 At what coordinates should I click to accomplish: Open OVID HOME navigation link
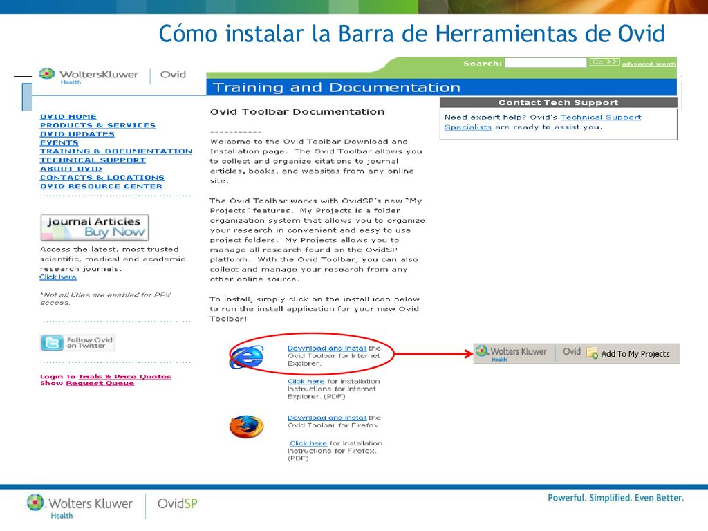[x=68, y=116]
